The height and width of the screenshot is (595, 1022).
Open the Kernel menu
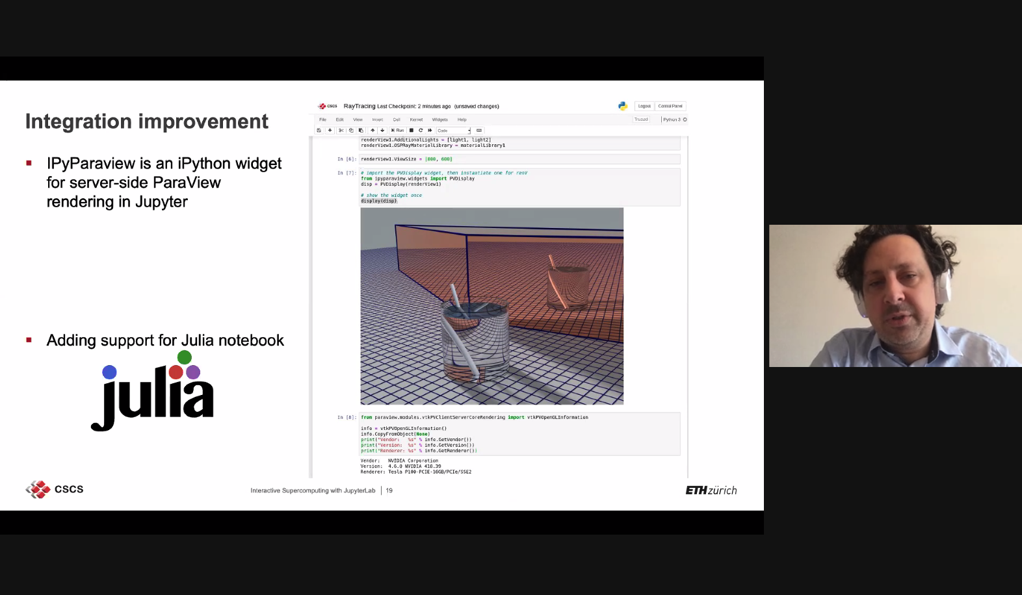(x=416, y=120)
